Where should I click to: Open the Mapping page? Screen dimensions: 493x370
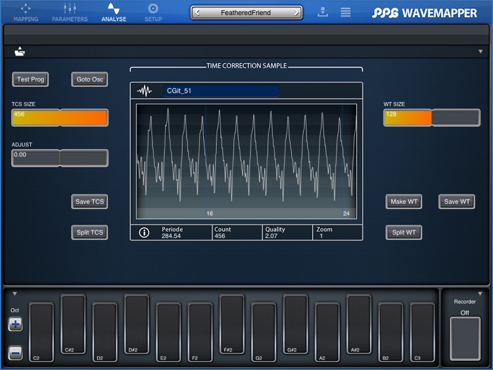(26, 12)
